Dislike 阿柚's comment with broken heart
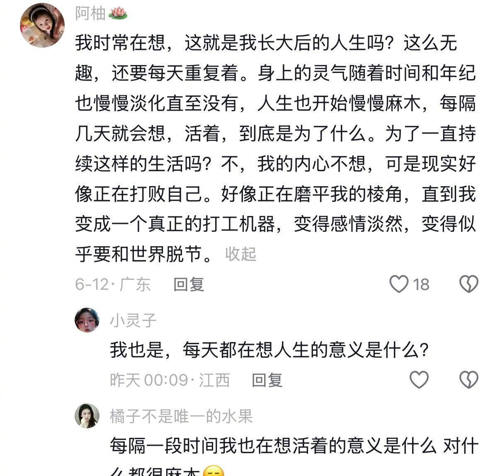The width and height of the screenshot is (500, 476). [468, 284]
